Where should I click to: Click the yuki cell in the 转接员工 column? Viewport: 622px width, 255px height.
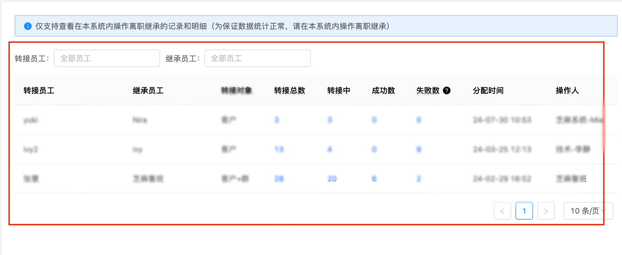31,120
